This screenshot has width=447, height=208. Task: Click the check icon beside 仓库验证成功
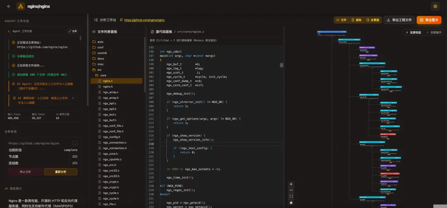[x=13, y=56]
